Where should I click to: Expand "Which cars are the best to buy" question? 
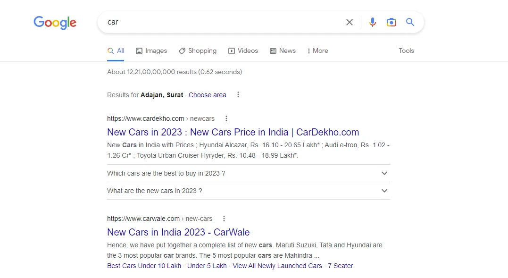tap(384, 173)
